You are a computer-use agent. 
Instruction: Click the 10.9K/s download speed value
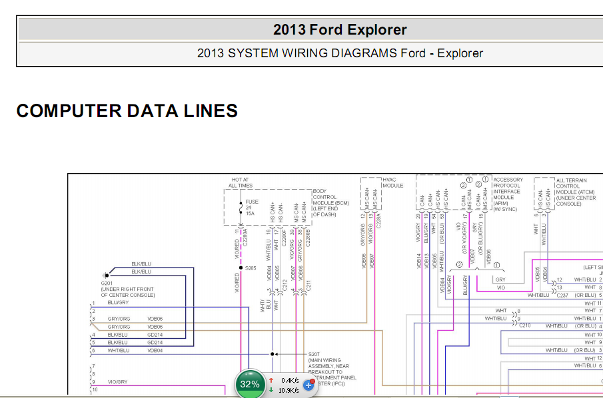[289, 390]
